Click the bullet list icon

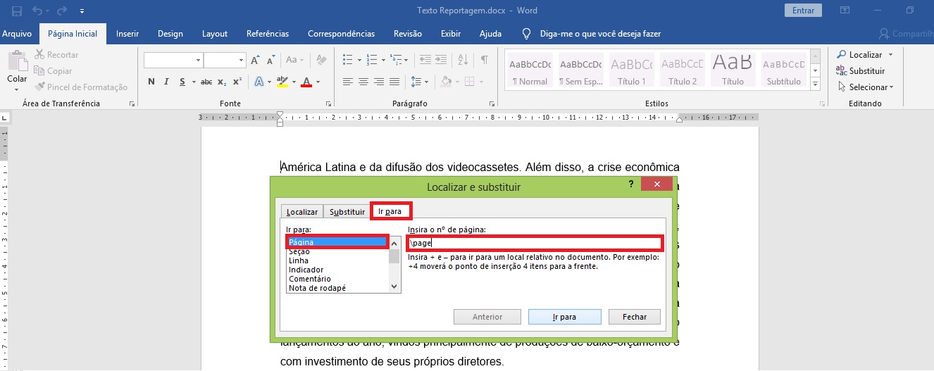(x=347, y=60)
